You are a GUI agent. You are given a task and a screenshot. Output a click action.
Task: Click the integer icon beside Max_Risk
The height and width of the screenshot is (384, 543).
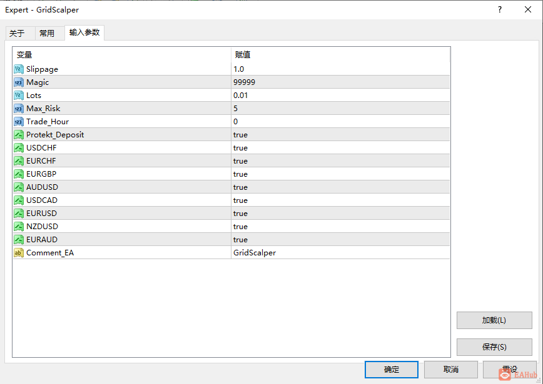pyautogui.click(x=19, y=109)
